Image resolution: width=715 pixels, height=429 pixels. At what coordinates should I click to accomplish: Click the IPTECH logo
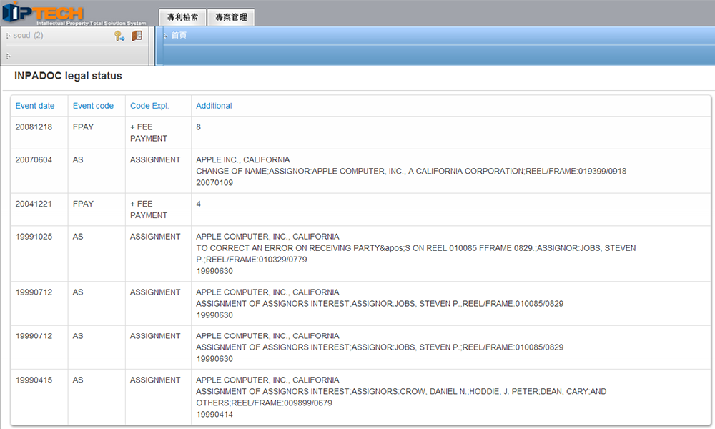(42, 12)
